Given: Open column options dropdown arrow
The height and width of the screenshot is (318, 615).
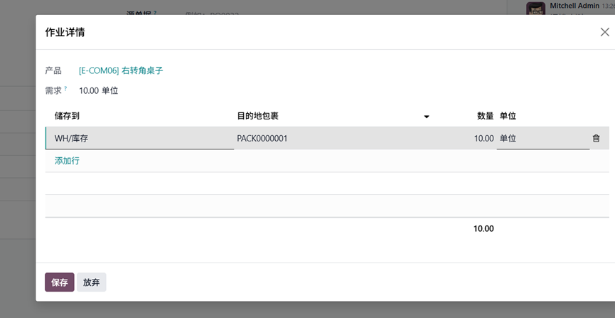Looking at the screenshot, I should point(427,116).
